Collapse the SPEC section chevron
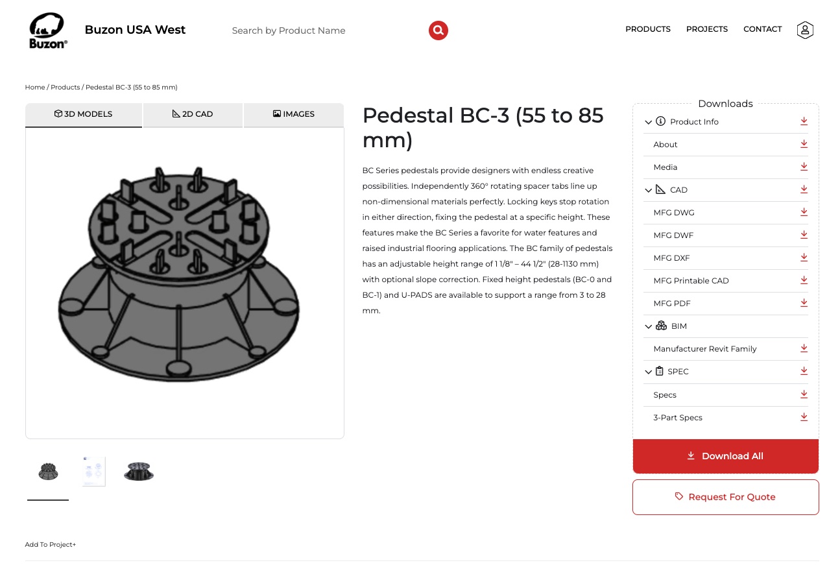Viewport: 840px width, 565px height. click(648, 372)
